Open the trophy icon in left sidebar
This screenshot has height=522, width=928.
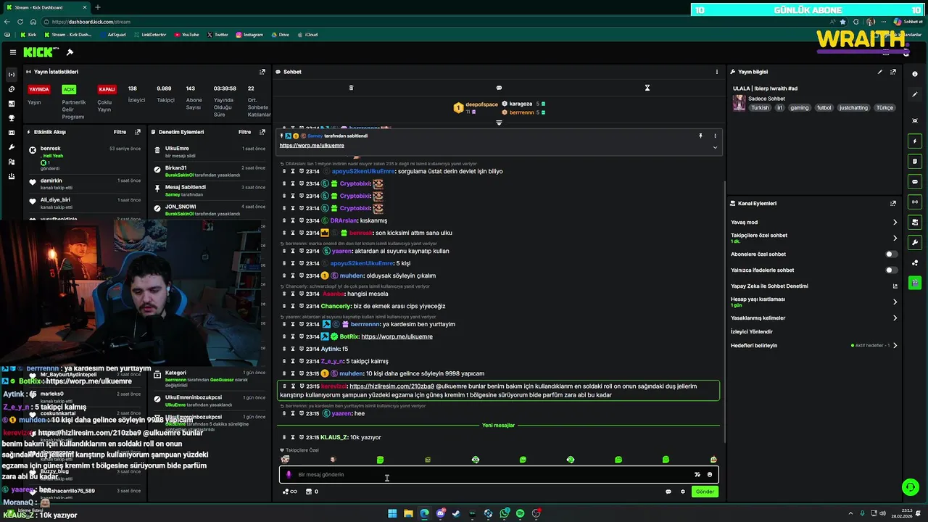(11, 118)
